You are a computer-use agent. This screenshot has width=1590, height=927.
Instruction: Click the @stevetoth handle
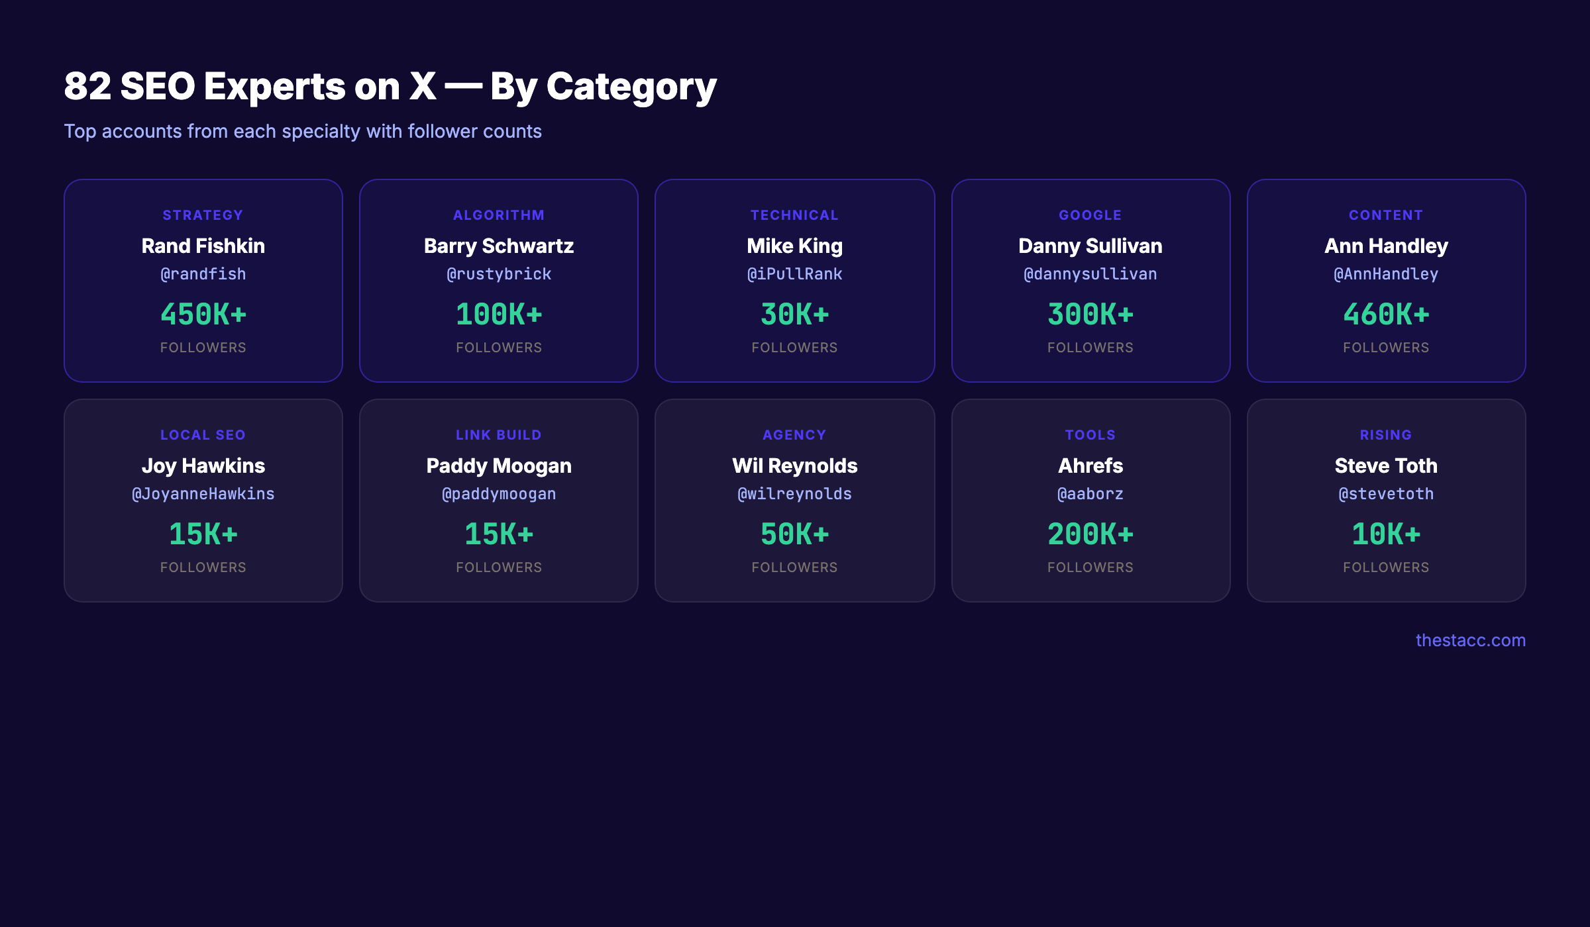tap(1386, 494)
